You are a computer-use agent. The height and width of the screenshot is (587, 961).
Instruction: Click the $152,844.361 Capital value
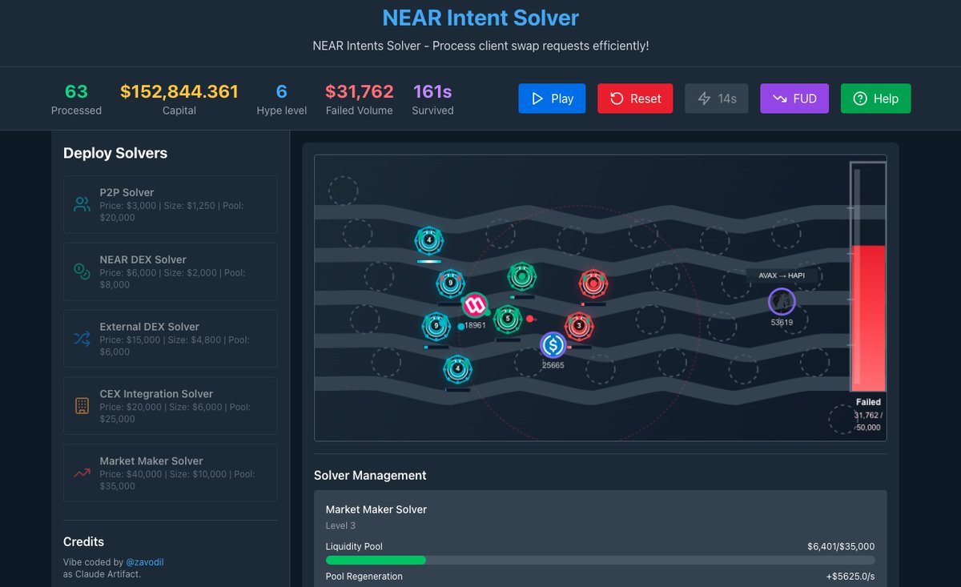179,91
